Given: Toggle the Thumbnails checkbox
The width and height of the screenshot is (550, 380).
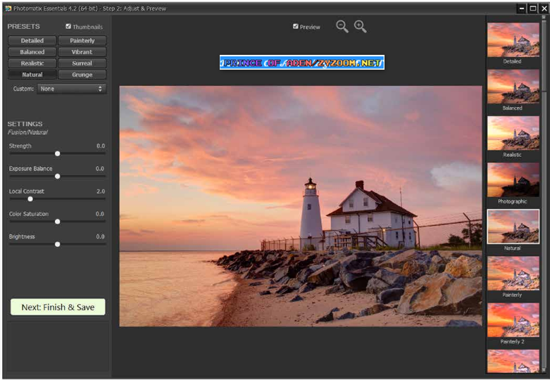Looking at the screenshot, I should 68,26.
